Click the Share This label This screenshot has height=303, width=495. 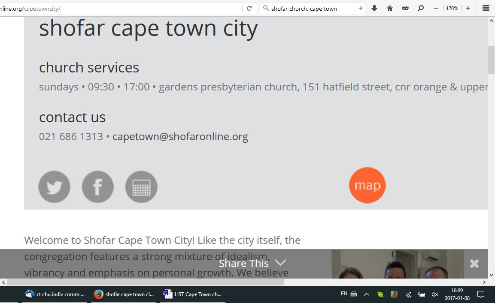244,263
